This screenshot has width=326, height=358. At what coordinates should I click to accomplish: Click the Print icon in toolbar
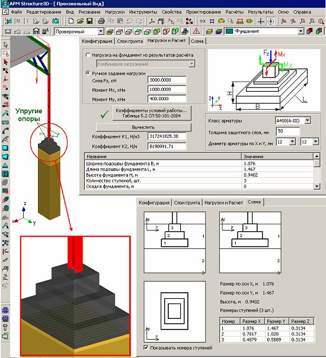[101, 21]
